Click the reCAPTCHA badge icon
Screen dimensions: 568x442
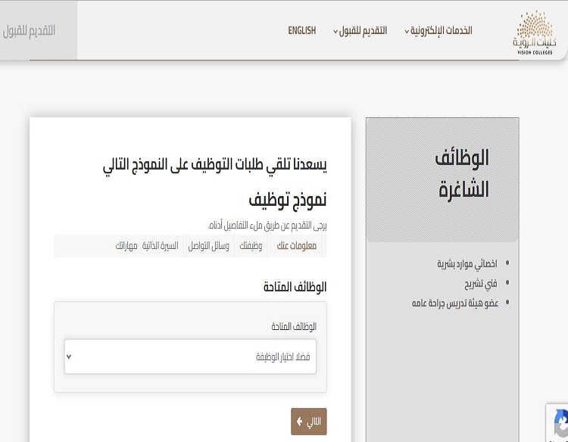(x=559, y=422)
